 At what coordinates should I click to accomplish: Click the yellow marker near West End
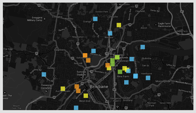(86, 96)
